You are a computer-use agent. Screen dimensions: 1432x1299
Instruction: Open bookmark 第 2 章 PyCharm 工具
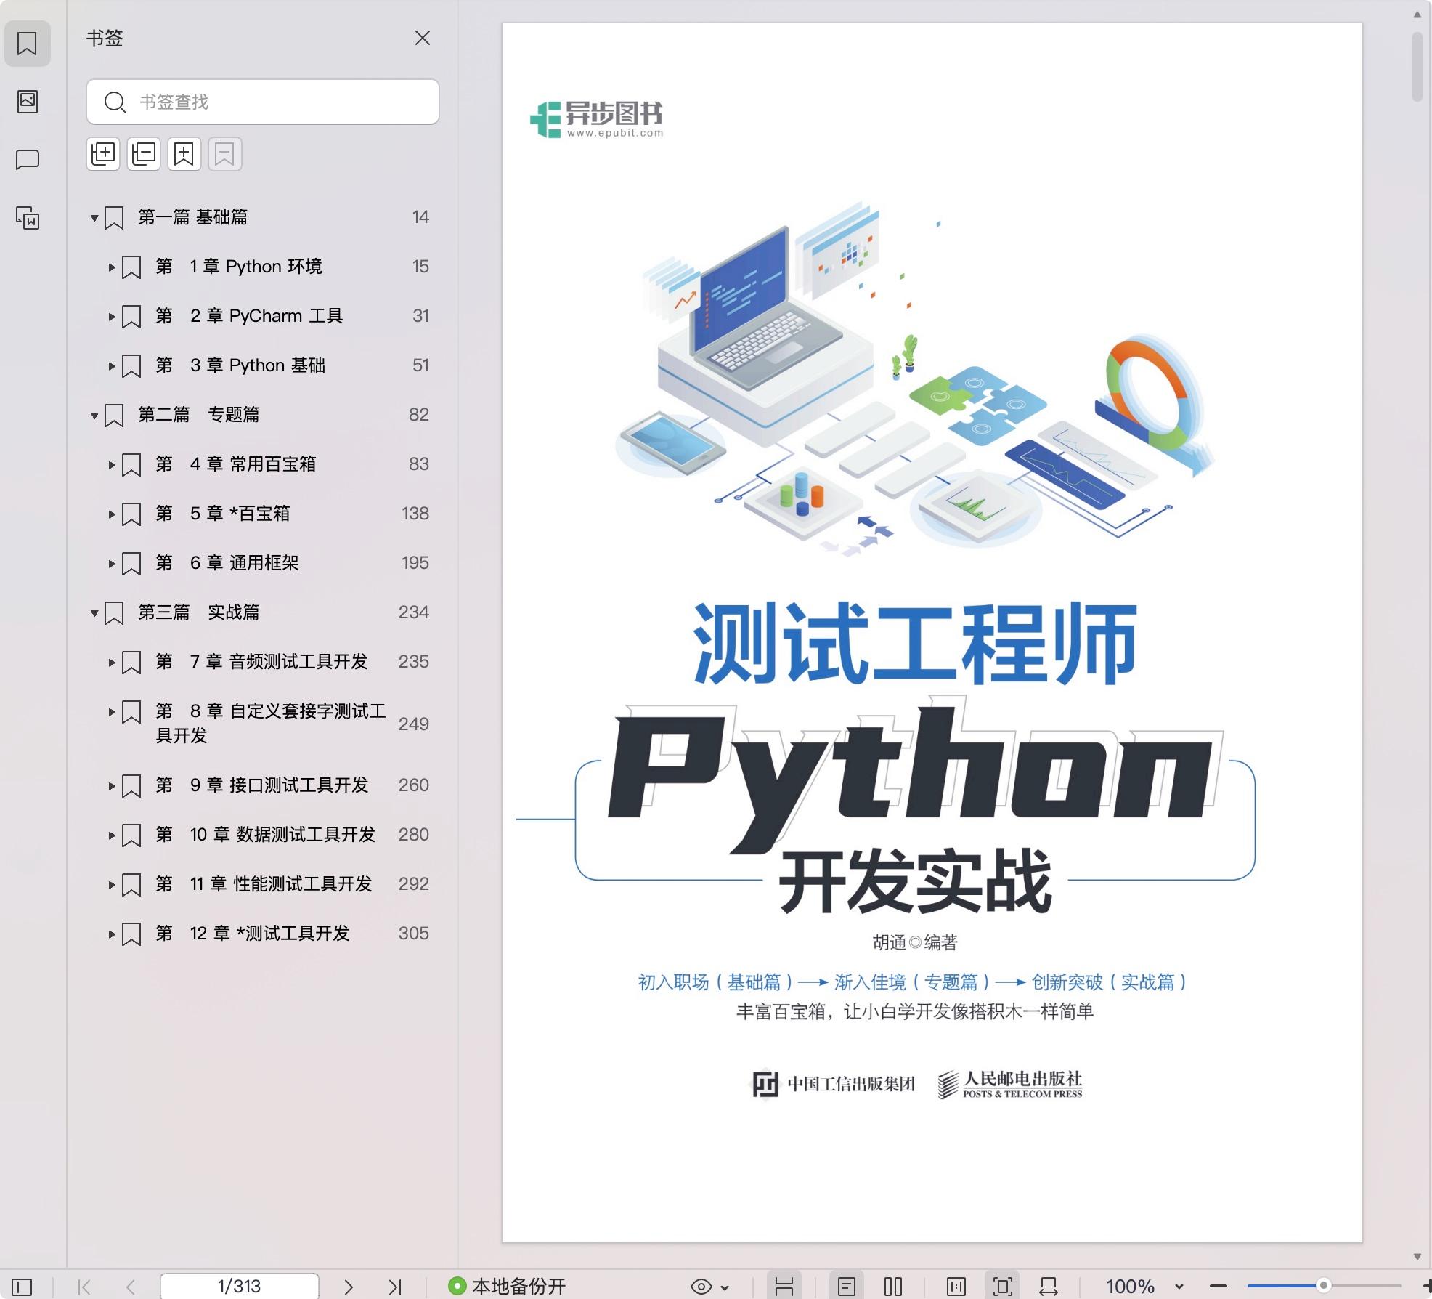(x=249, y=315)
